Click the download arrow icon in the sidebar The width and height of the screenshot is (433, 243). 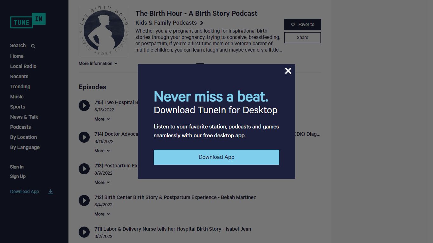coord(51,192)
